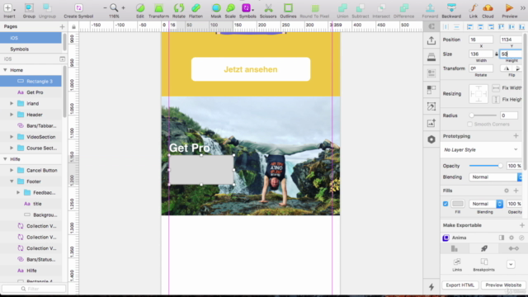Click the Difference boolean icon
This screenshot has width=528, height=297.
click(x=403, y=7)
